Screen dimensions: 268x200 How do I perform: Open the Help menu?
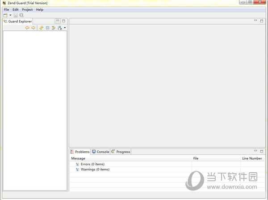point(39,9)
